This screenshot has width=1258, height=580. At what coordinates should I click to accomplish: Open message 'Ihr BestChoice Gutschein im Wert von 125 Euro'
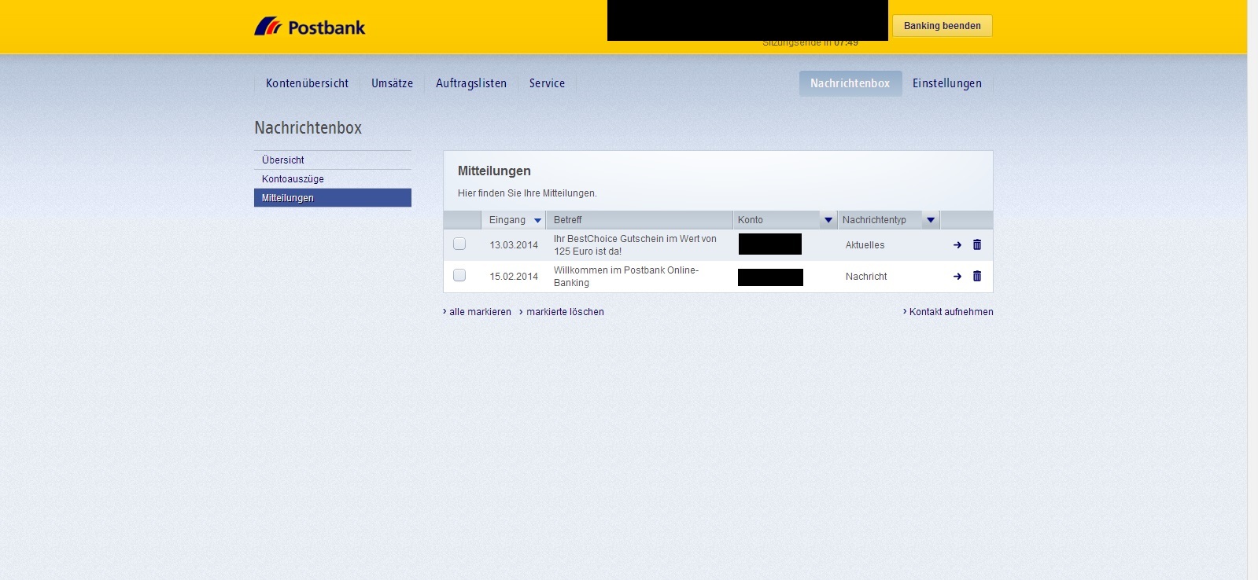coord(635,245)
